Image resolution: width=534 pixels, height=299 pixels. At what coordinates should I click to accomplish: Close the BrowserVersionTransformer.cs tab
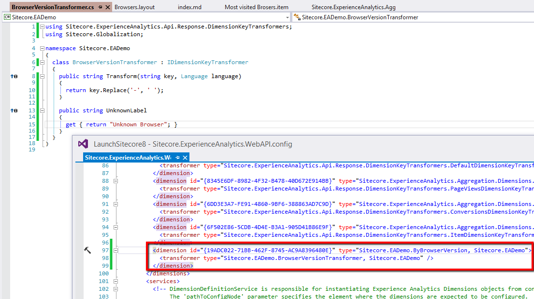107,7
